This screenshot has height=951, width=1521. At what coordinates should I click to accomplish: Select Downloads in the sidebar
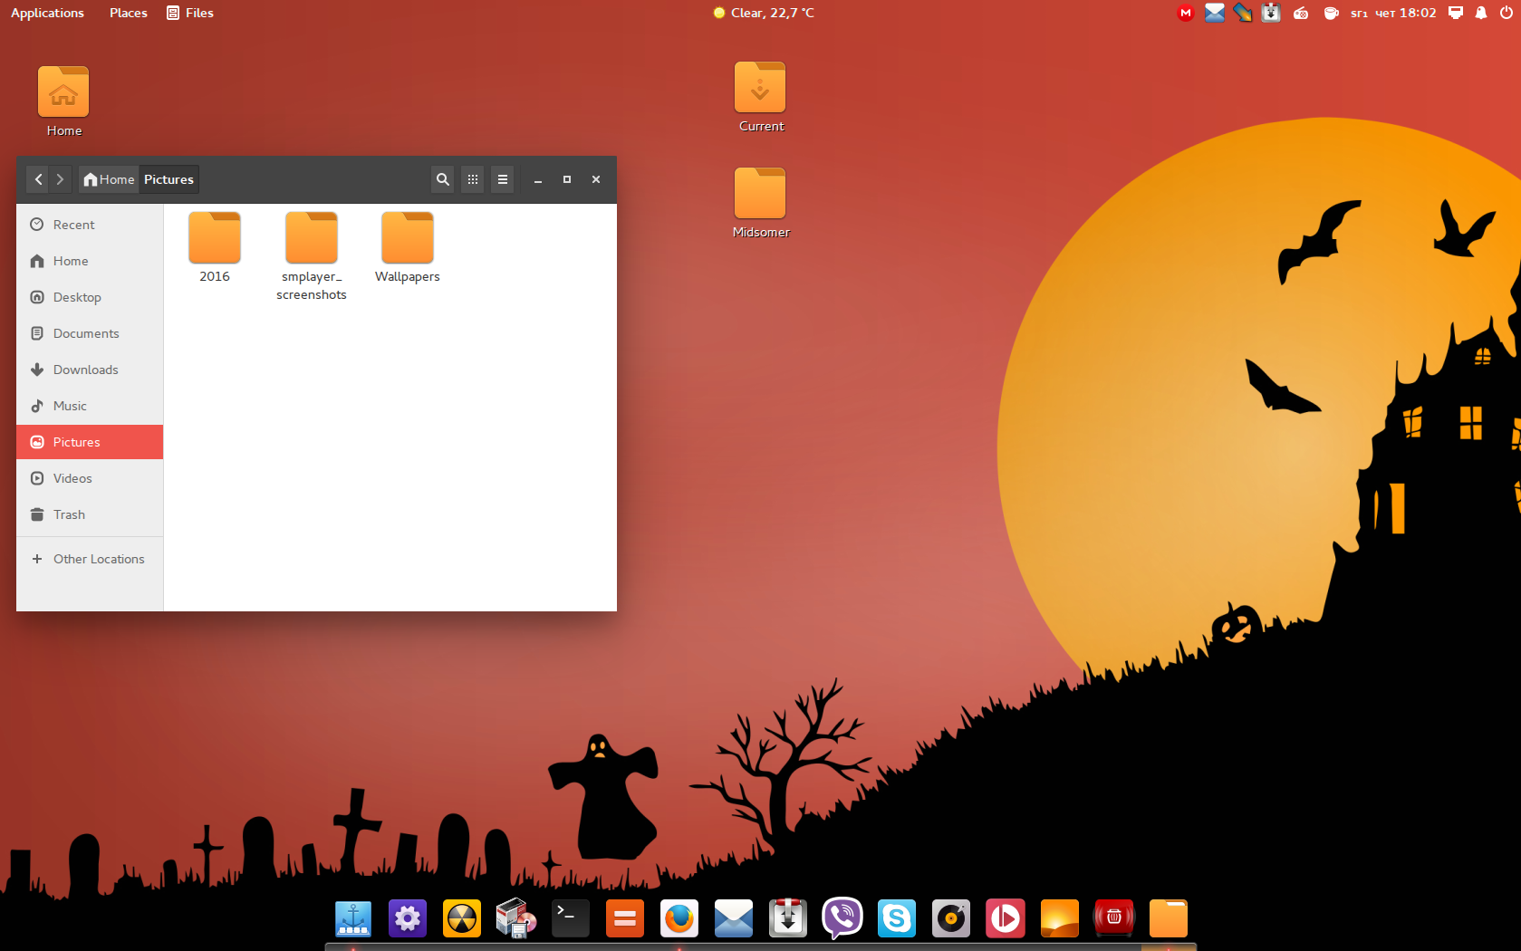tap(85, 370)
